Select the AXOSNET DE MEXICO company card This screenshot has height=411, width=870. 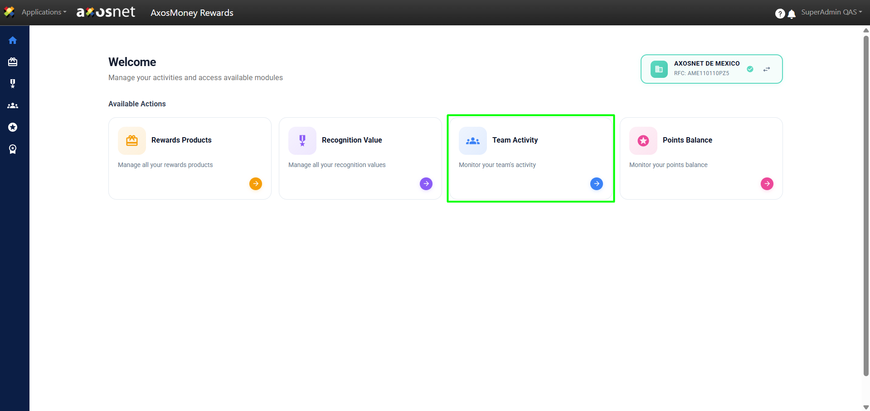(x=706, y=69)
